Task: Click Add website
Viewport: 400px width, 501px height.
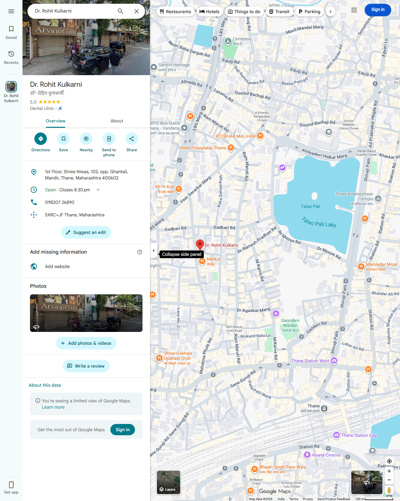Action: [x=57, y=266]
